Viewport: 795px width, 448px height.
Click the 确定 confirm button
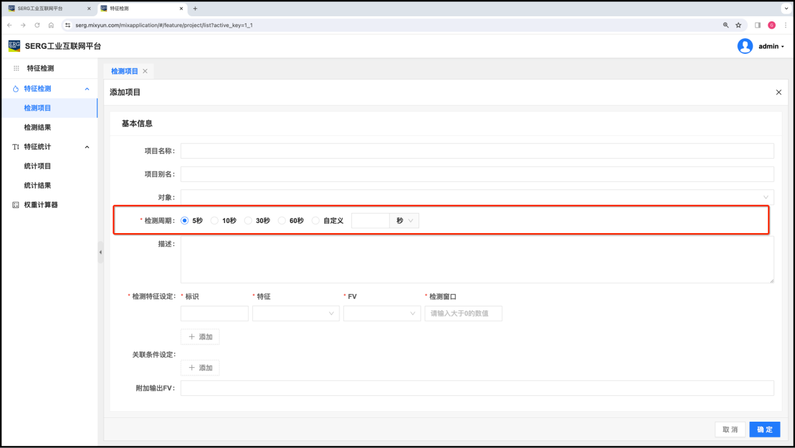[764, 429]
